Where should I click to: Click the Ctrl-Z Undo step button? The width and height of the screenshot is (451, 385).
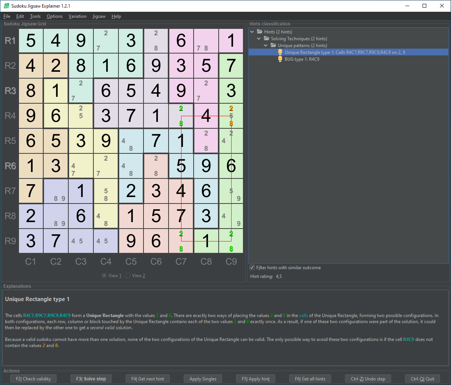pyautogui.click(x=368, y=379)
